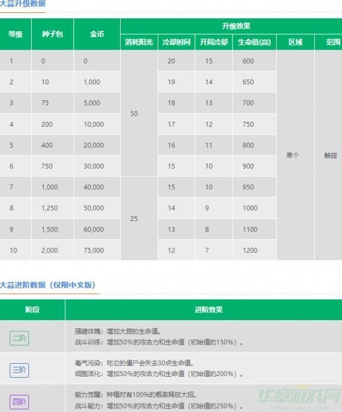Image resolution: width=342 pixels, height=412 pixels.
Task: Click the 四阶 stage badge
Action: (x=19, y=401)
